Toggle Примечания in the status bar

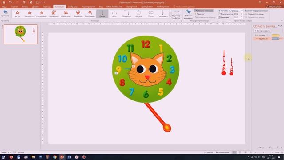[x=222, y=152]
